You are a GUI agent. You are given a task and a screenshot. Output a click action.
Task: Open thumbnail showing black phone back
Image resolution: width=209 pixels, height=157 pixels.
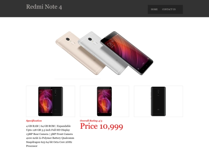pyautogui.click(x=158, y=101)
